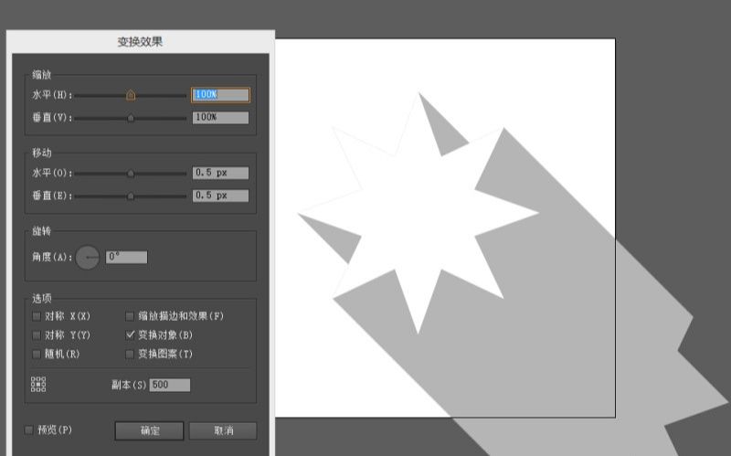Click the 取消 button
The width and height of the screenshot is (731, 456).
[223, 430]
